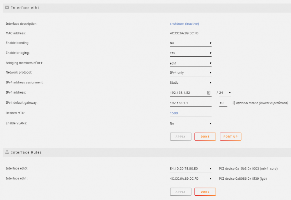Open the Enable VLANs dropdown
291x200 pixels.
tap(191, 124)
